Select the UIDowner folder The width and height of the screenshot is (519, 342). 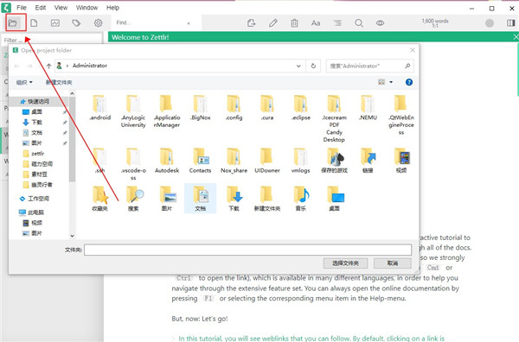[267, 161]
